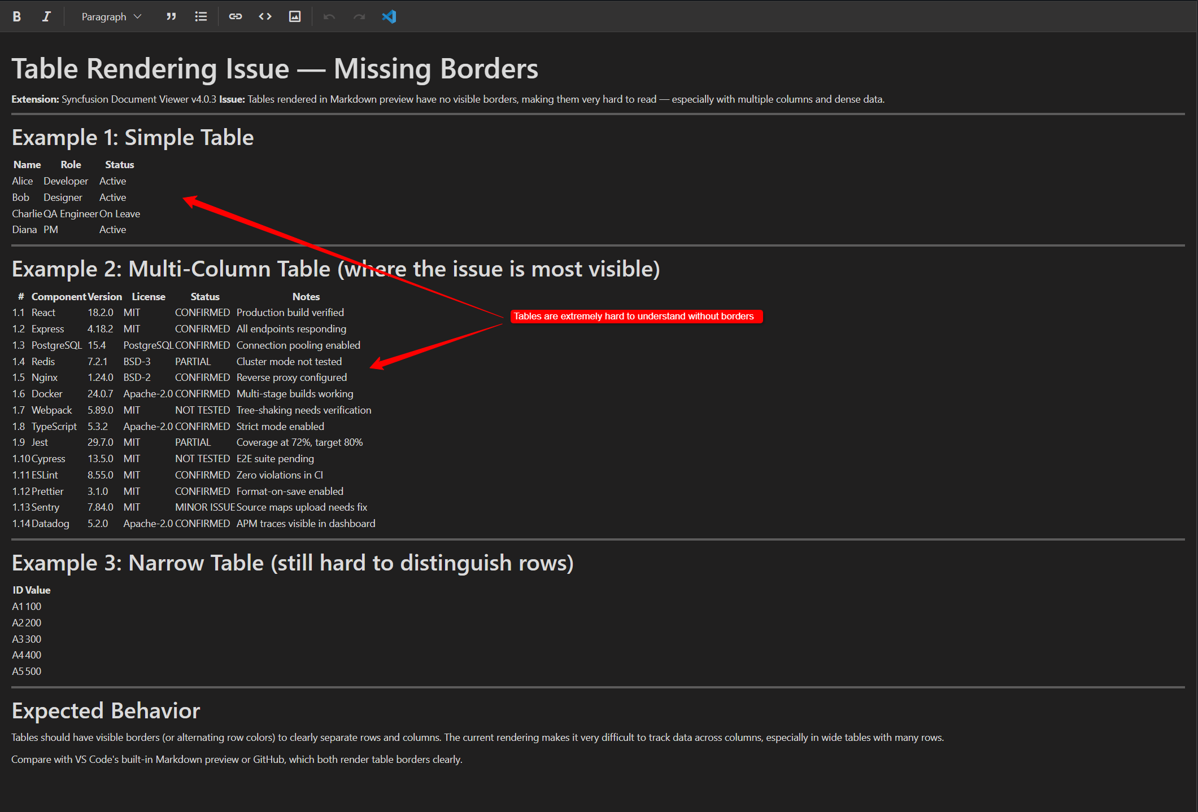Click the 'Redis' component cell
Image resolution: width=1198 pixels, height=812 pixels.
pyautogui.click(x=43, y=362)
